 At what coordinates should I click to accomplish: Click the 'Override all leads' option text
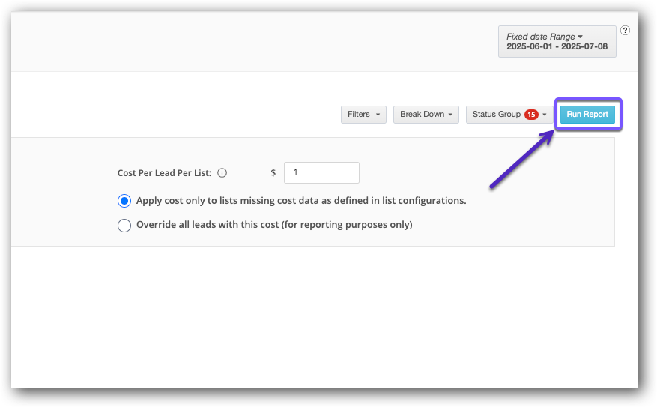274,225
